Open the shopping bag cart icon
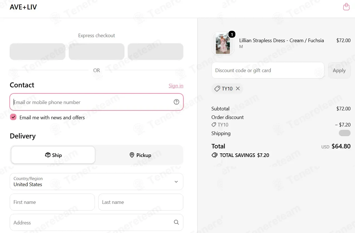Screen dimensions: 355x233 click(x=346, y=7)
